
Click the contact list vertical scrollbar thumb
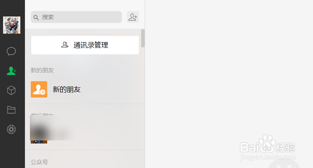point(143,38)
